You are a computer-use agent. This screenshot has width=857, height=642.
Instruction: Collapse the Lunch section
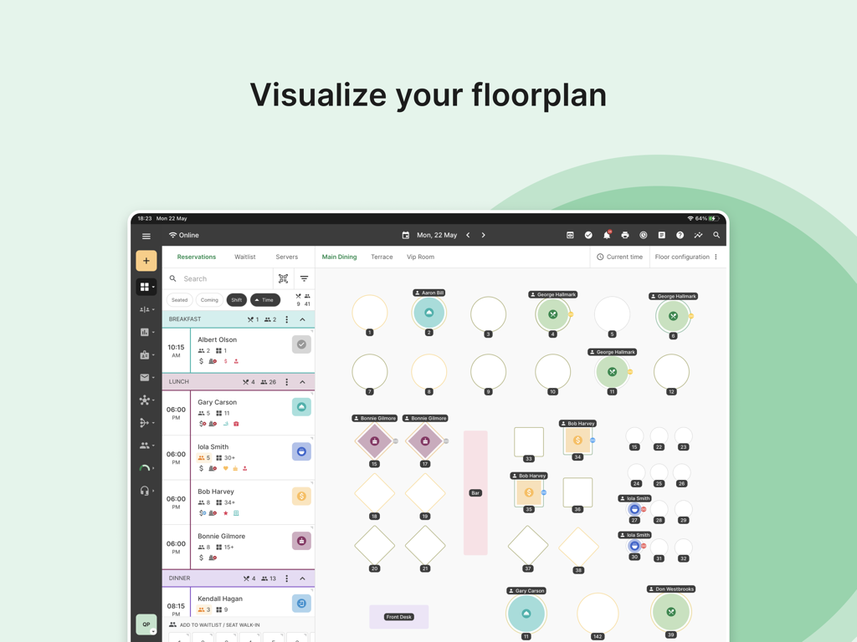tap(302, 382)
